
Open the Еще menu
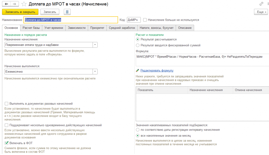click(261, 12)
